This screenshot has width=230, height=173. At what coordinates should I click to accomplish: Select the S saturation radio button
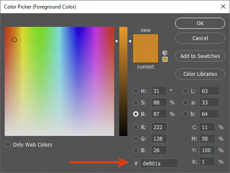coord(136,103)
